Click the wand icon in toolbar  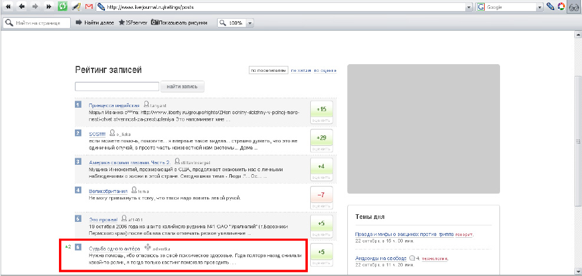pos(76,7)
